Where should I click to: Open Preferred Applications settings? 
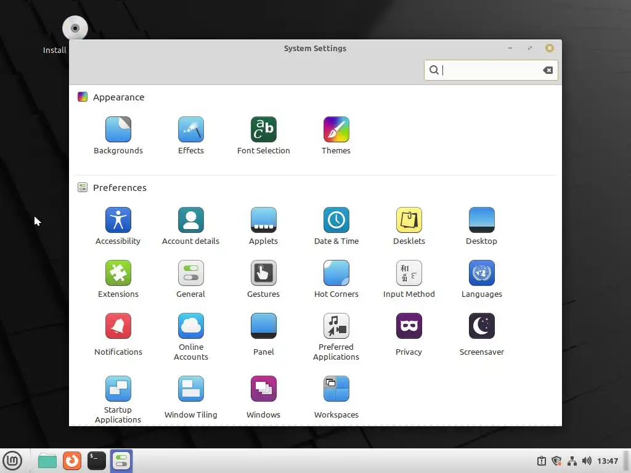tap(336, 337)
